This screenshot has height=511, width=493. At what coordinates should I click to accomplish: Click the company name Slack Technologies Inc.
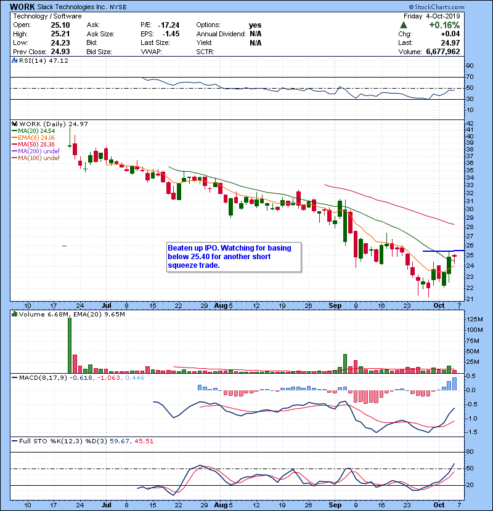click(x=72, y=7)
